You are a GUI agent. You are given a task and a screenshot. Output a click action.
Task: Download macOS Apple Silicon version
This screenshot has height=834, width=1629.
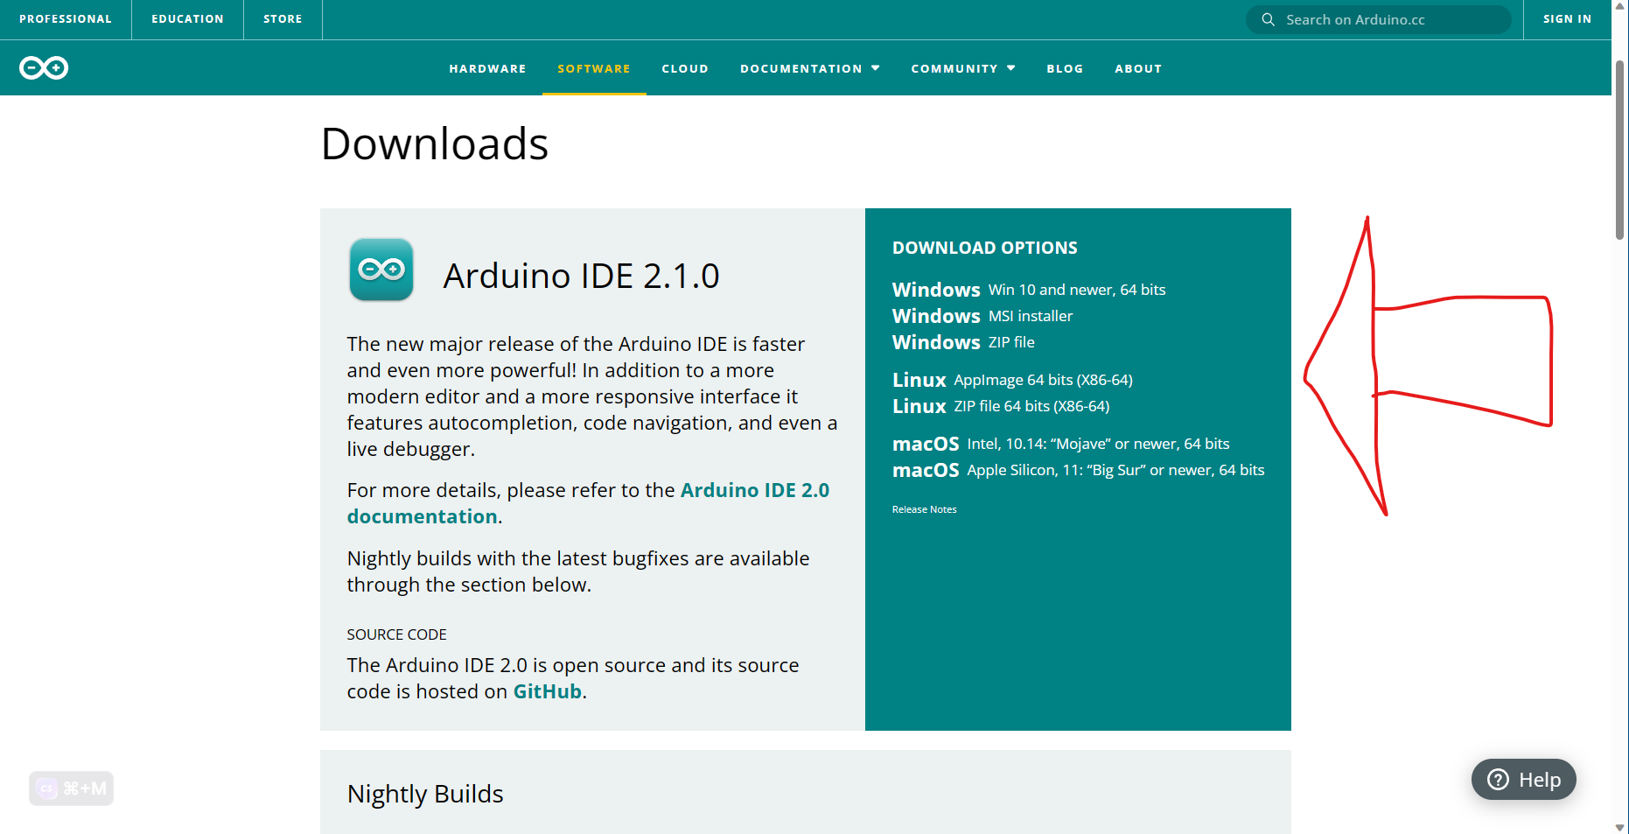coord(1078,470)
